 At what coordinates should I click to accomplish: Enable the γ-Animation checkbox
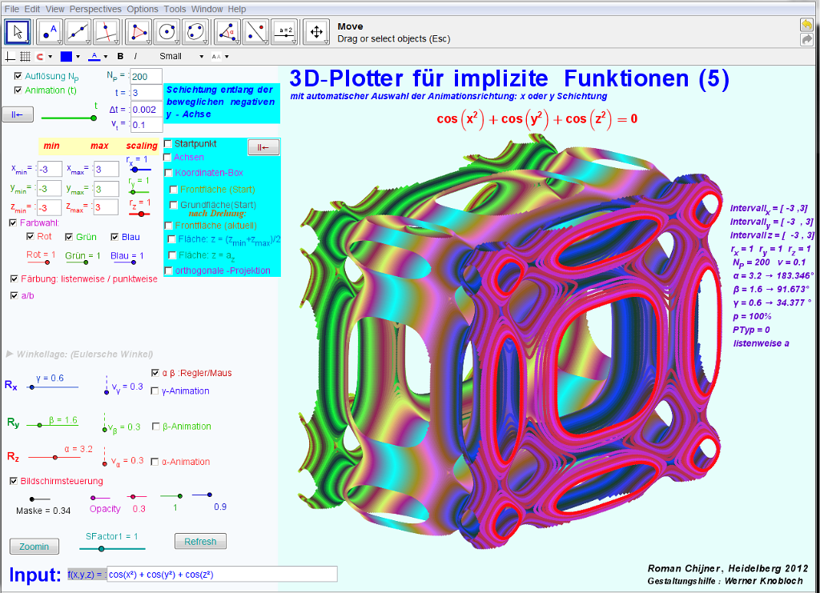click(155, 391)
